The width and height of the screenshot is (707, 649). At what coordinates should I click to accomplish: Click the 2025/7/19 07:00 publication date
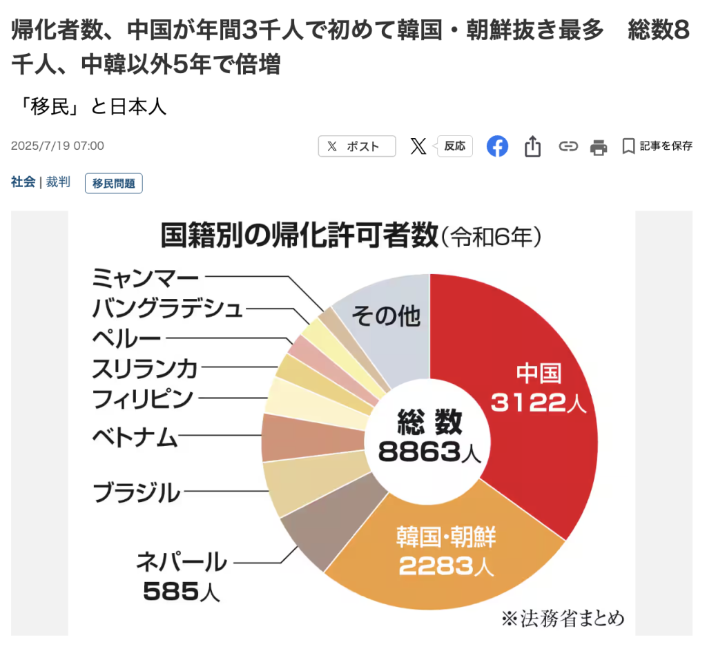[57, 146]
